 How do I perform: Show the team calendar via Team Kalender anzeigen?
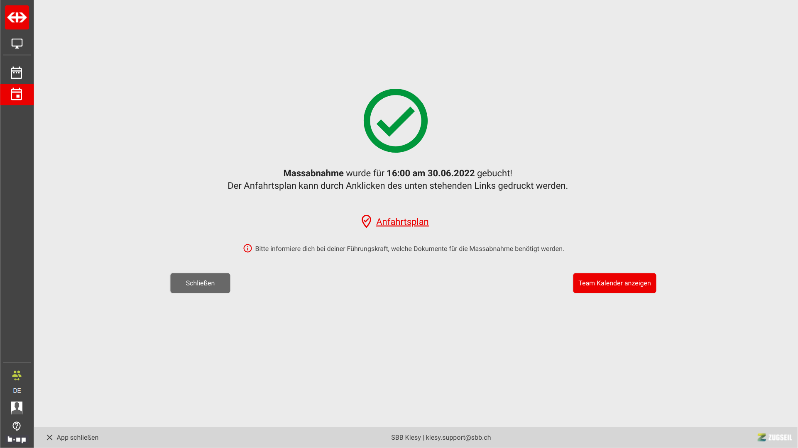[614, 283]
